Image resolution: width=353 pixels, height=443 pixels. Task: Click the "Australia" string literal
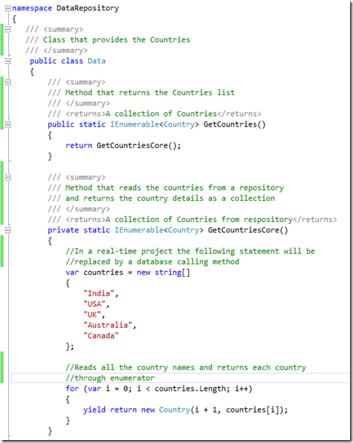tap(108, 325)
